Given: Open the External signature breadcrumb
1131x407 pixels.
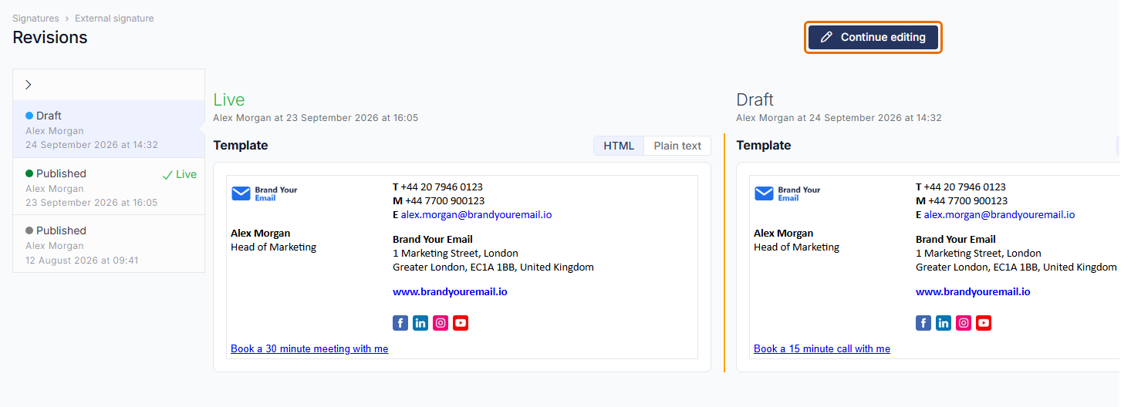Looking at the screenshot, I should coord(114,18).
